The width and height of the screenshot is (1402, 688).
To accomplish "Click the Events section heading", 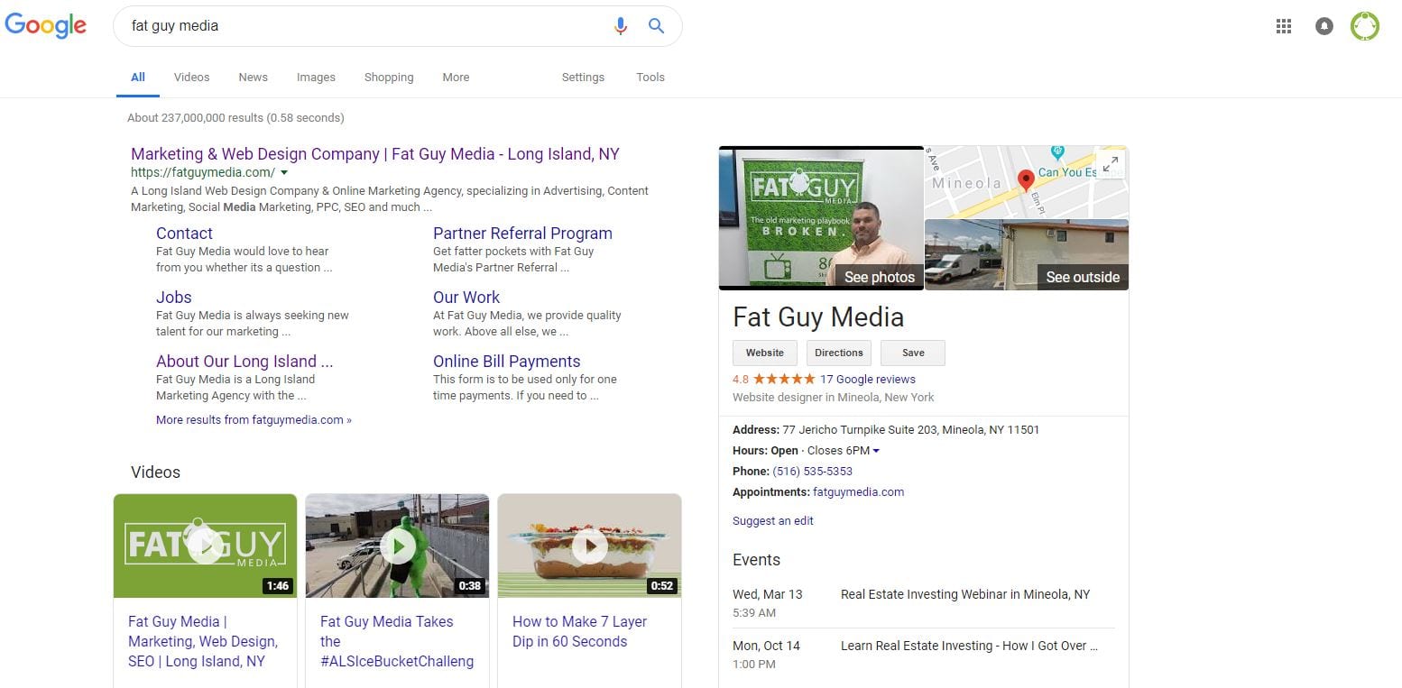I will coord(756,560).
